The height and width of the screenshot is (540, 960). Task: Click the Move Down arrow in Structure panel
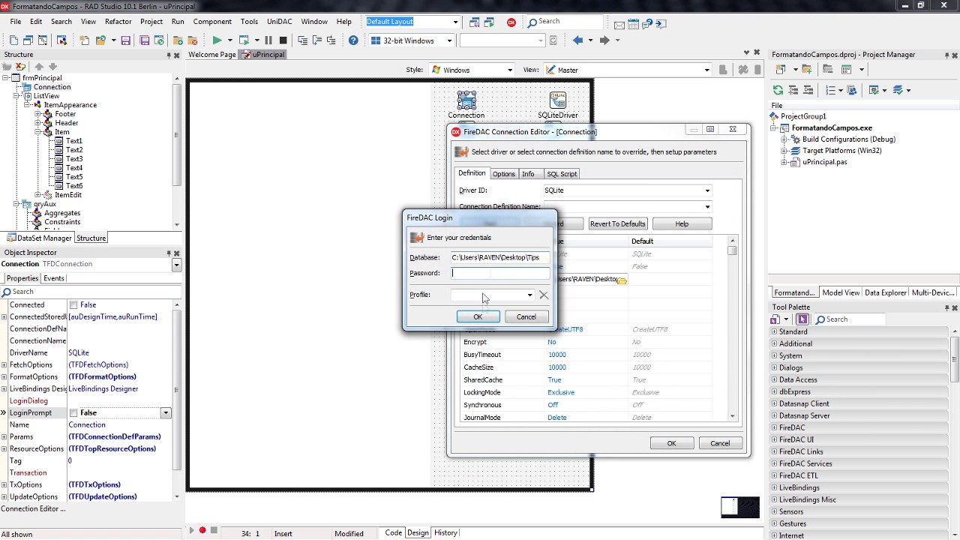[x=52, y=67]
